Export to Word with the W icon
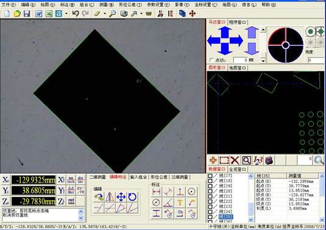This screenshot has height=230, width=326. coord(38,14)
